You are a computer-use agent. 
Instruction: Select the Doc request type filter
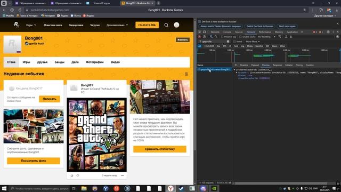(x=218, y=46)
